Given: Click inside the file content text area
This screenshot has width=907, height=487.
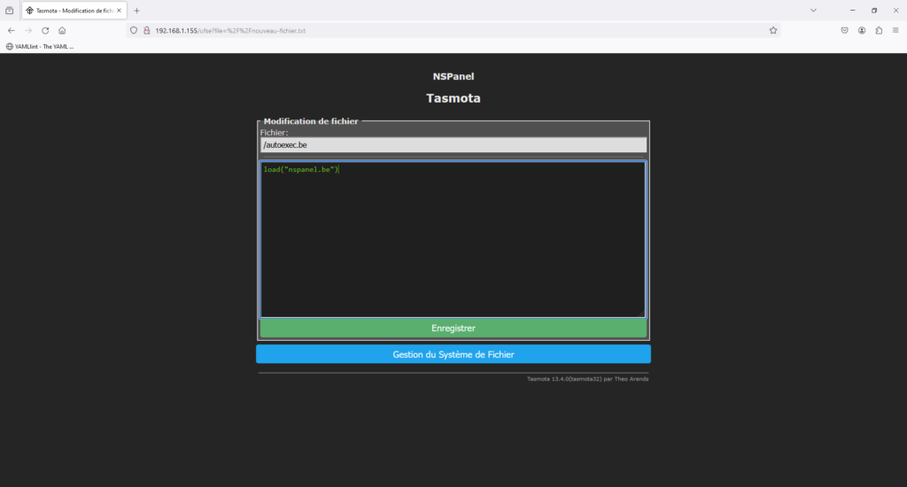Looking at the screenshot, I should click(453, 239).
